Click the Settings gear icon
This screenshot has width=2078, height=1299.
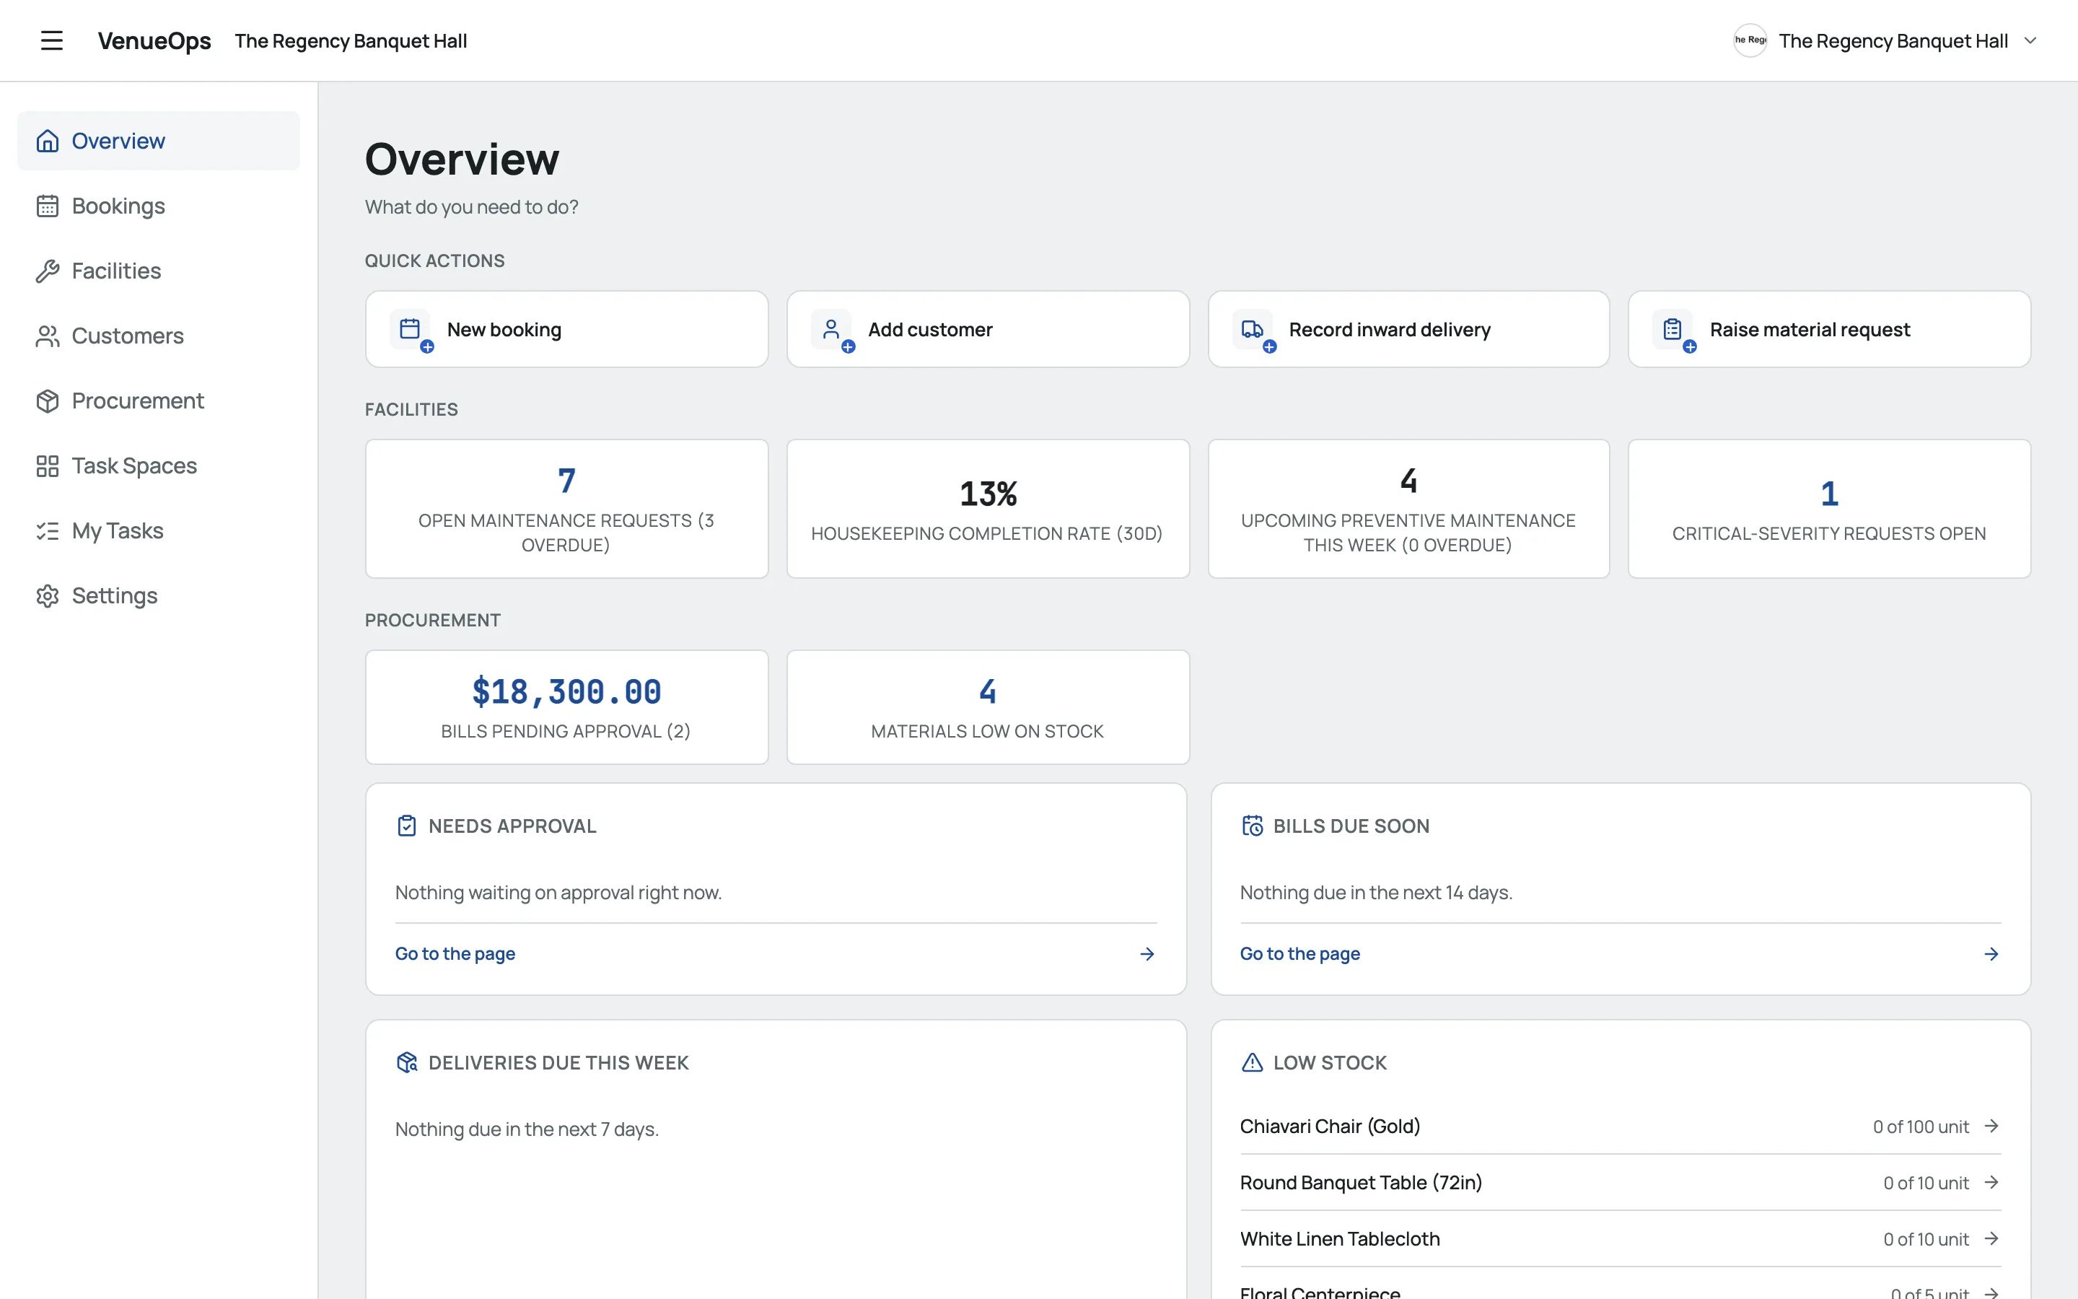[47, 596]
